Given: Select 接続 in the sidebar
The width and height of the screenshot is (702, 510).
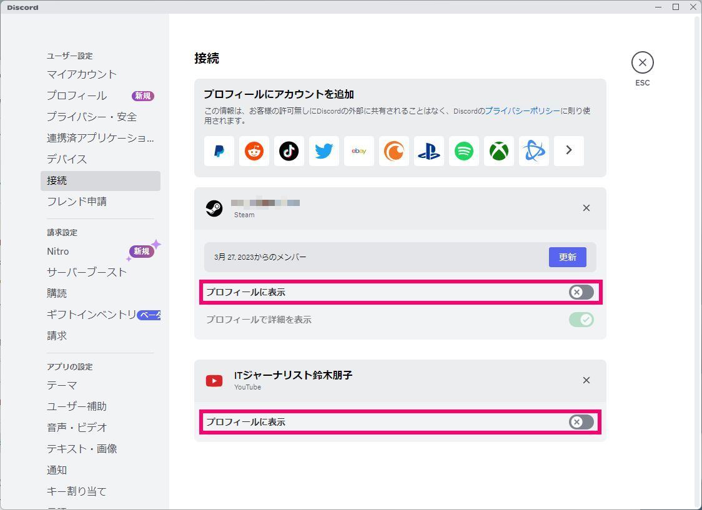Looking at the screenshot, I should [101, 181].
